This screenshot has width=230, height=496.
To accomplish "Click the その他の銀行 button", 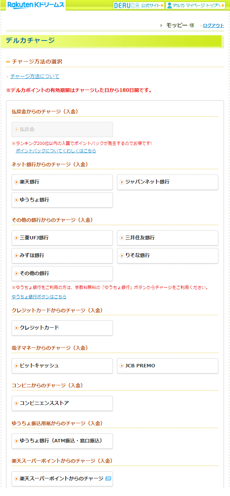I will [x=62, y=274].
